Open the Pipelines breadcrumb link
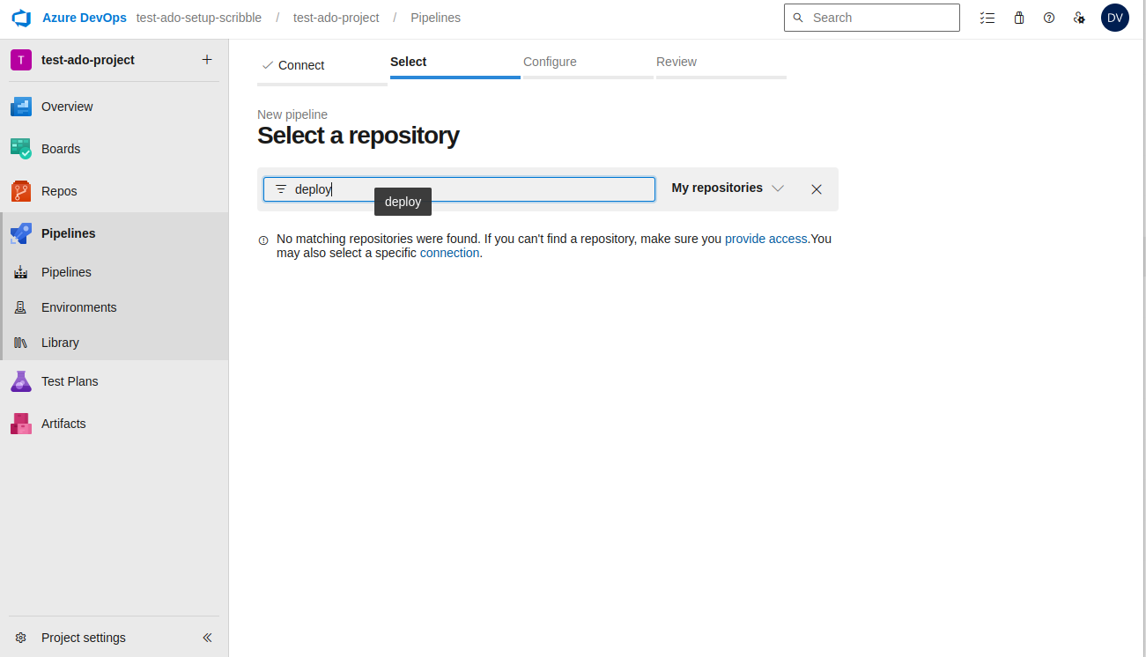This screenshot has width=1146, height=657. tap(435, 18)
